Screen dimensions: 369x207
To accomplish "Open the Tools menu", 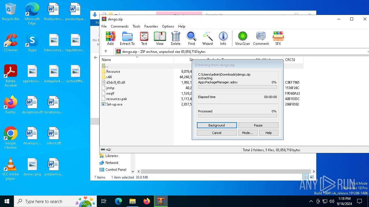I will click(x=136, y=26).
